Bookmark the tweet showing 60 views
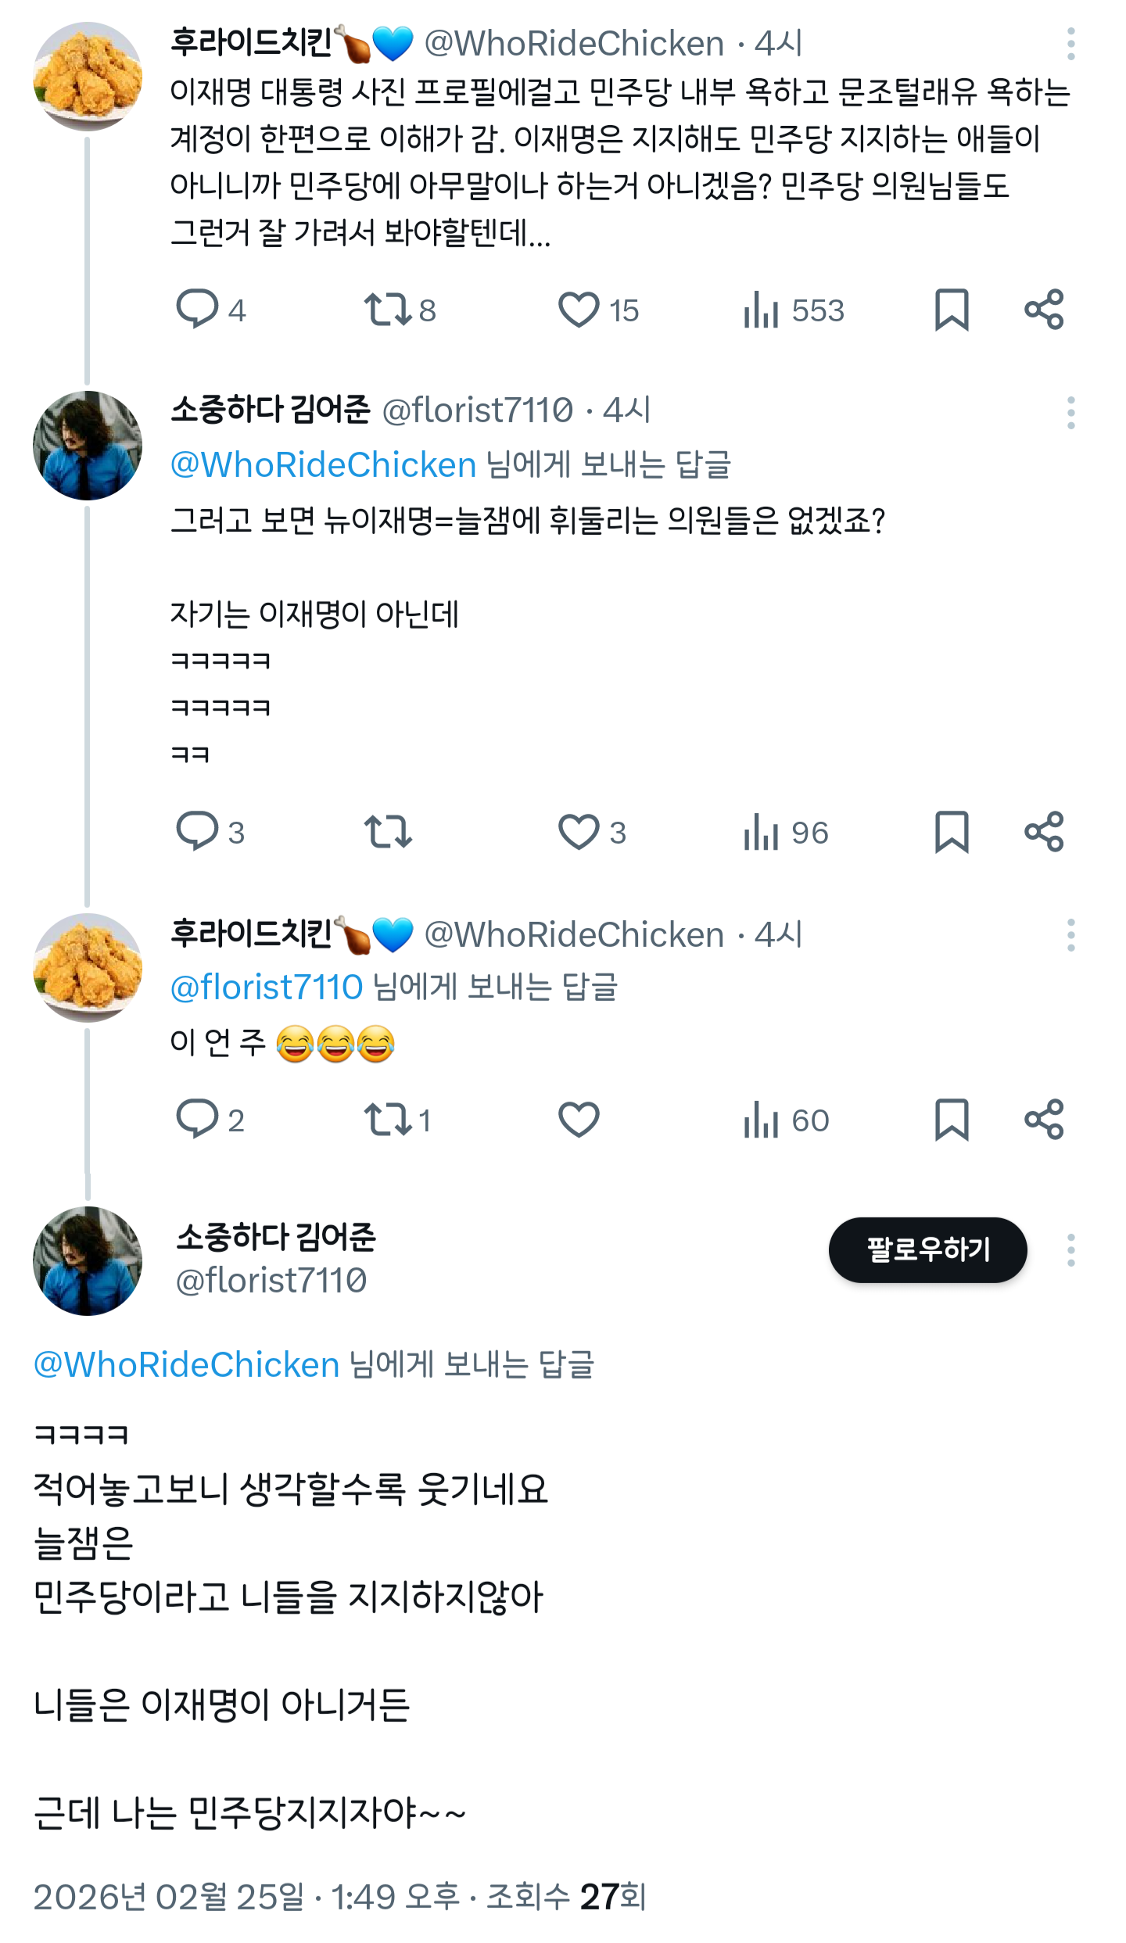This screenshot has height=1943, width=1126. tap(952, 1120)
